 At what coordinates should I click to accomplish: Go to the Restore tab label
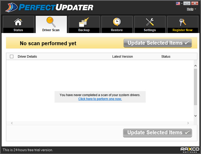pos(117,30)
